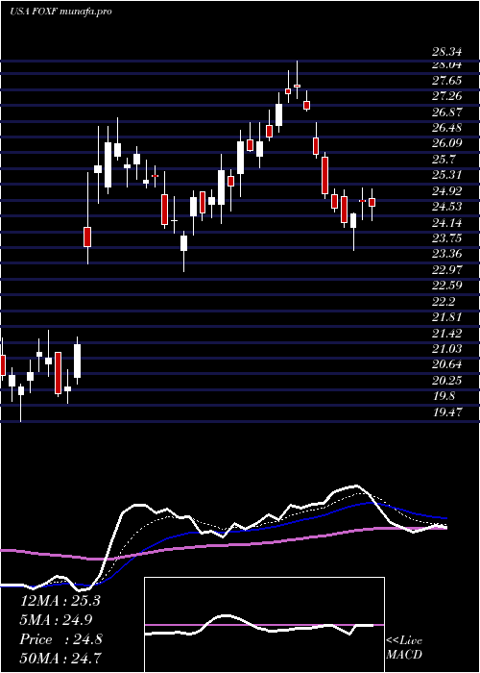This screenshot has width=480, height=673.
Task: Click the last red candlestick on the right
Action: [372, 202]
